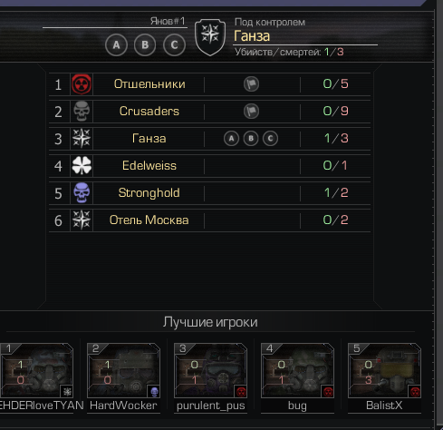Select capture point C in header

point(174,45)
